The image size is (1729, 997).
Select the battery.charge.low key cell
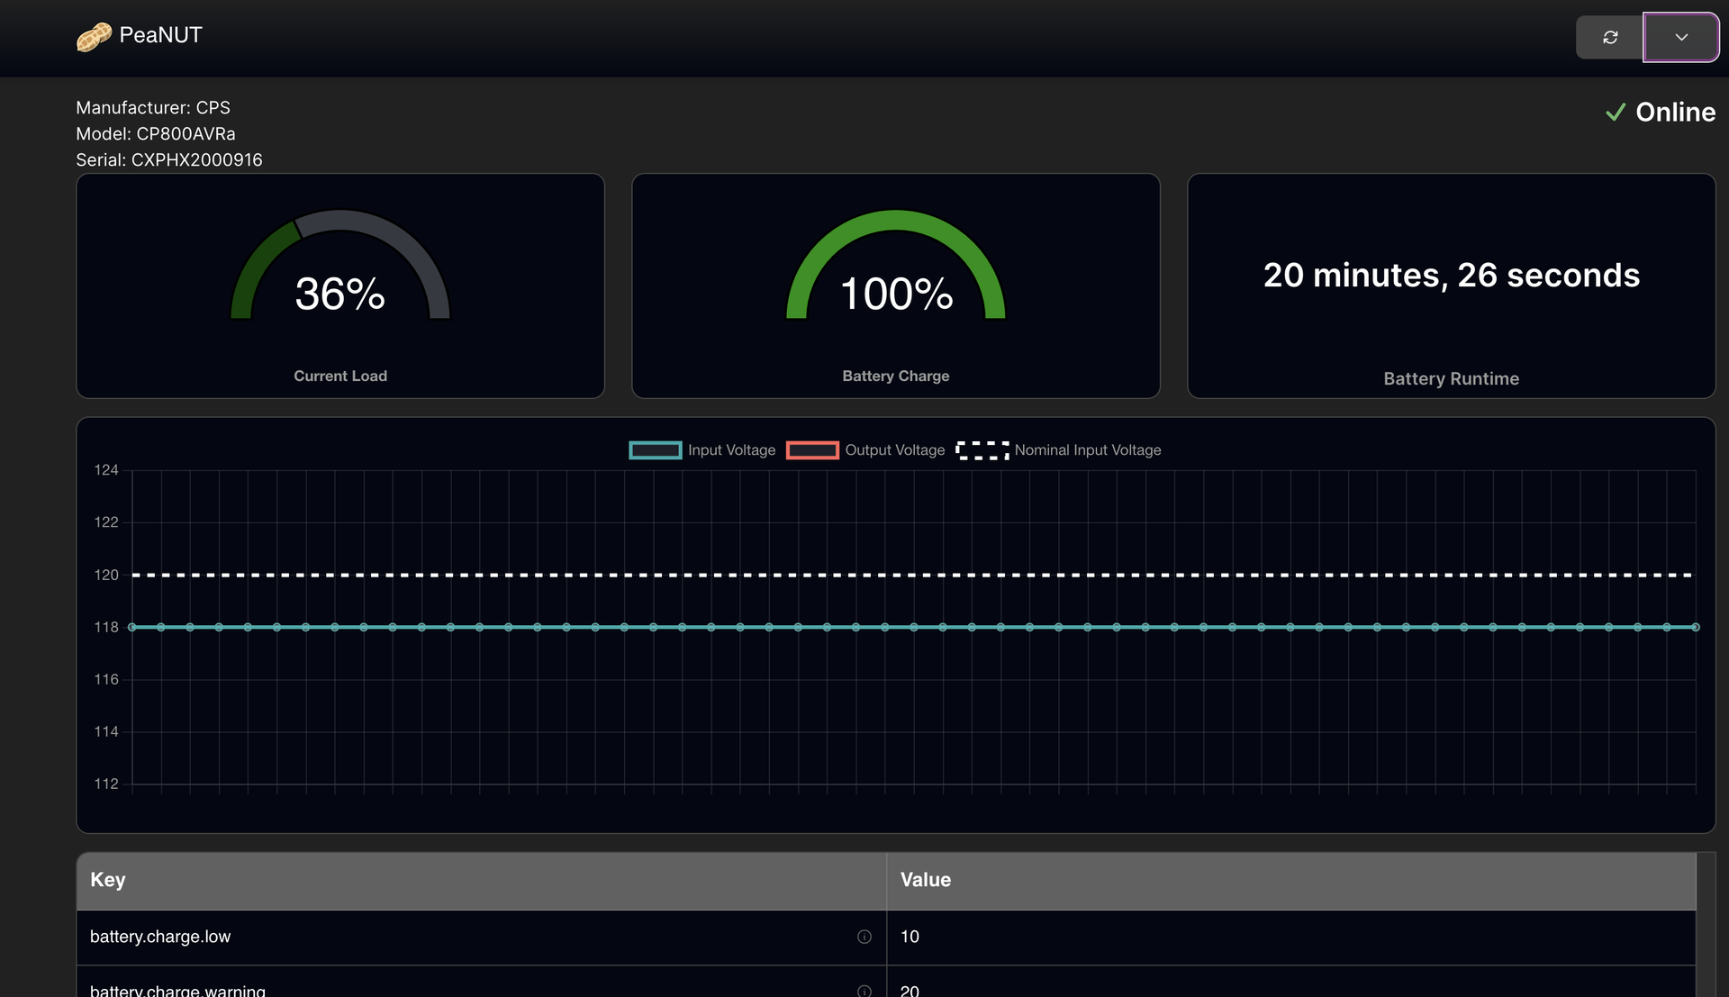click(x=482, y=938)
